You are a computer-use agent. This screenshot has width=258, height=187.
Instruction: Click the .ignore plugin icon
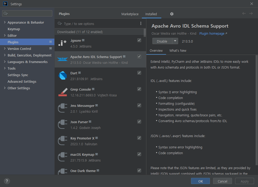tap(62, 43)
